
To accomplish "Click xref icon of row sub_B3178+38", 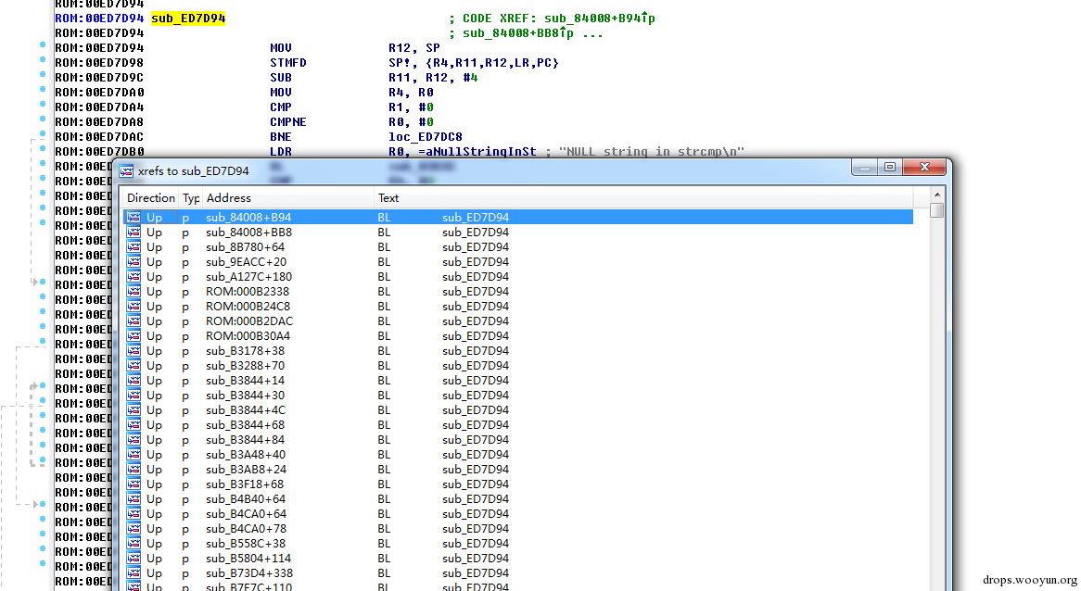I will coord(134,350).
